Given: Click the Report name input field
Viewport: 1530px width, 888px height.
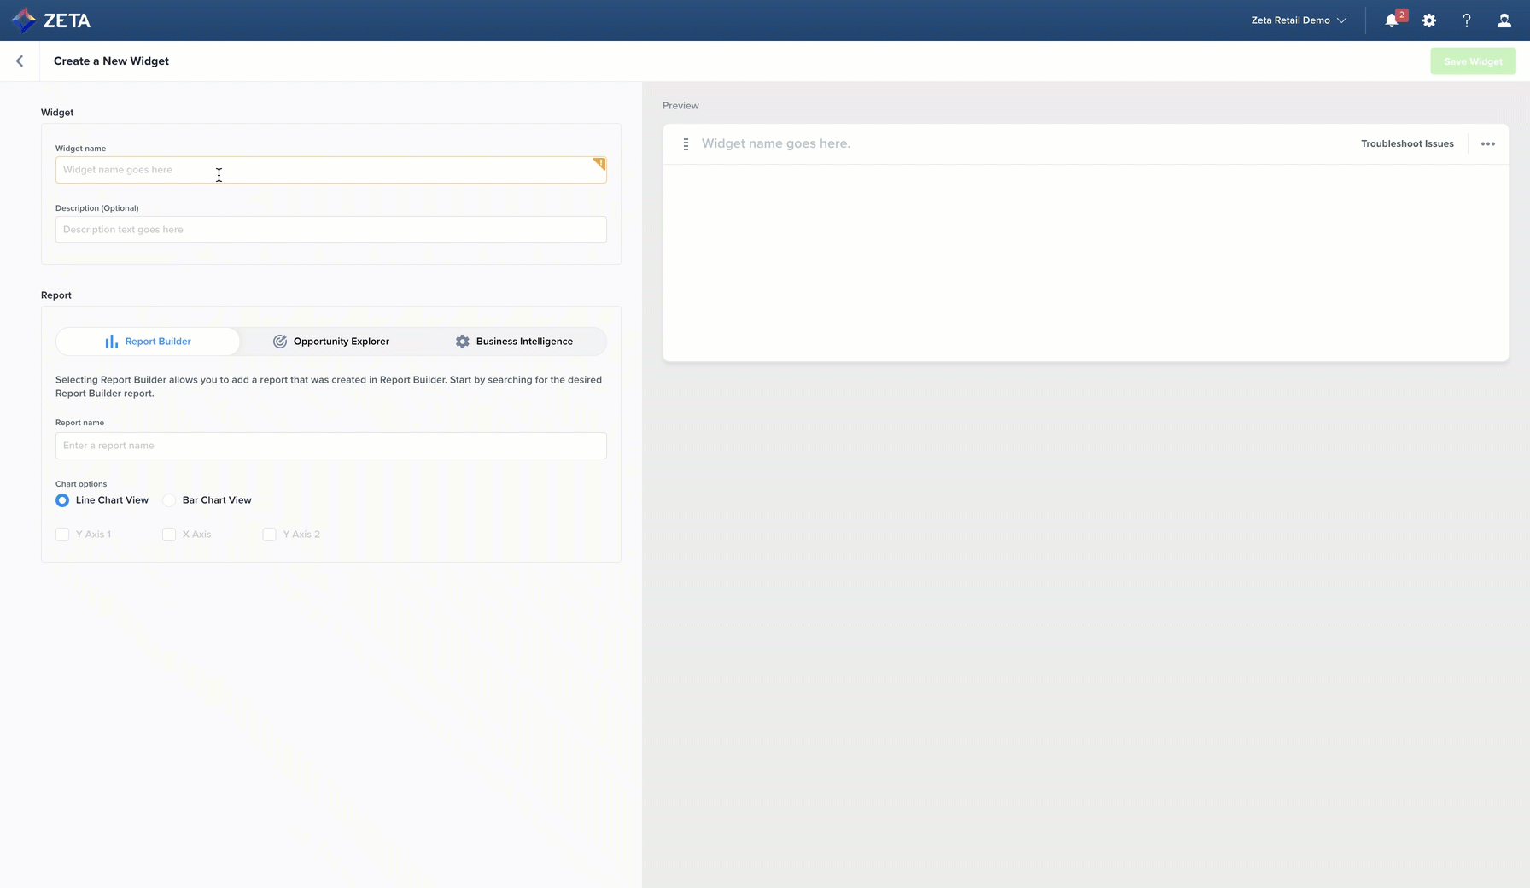Looking at the screenshot, I should 331,446.
